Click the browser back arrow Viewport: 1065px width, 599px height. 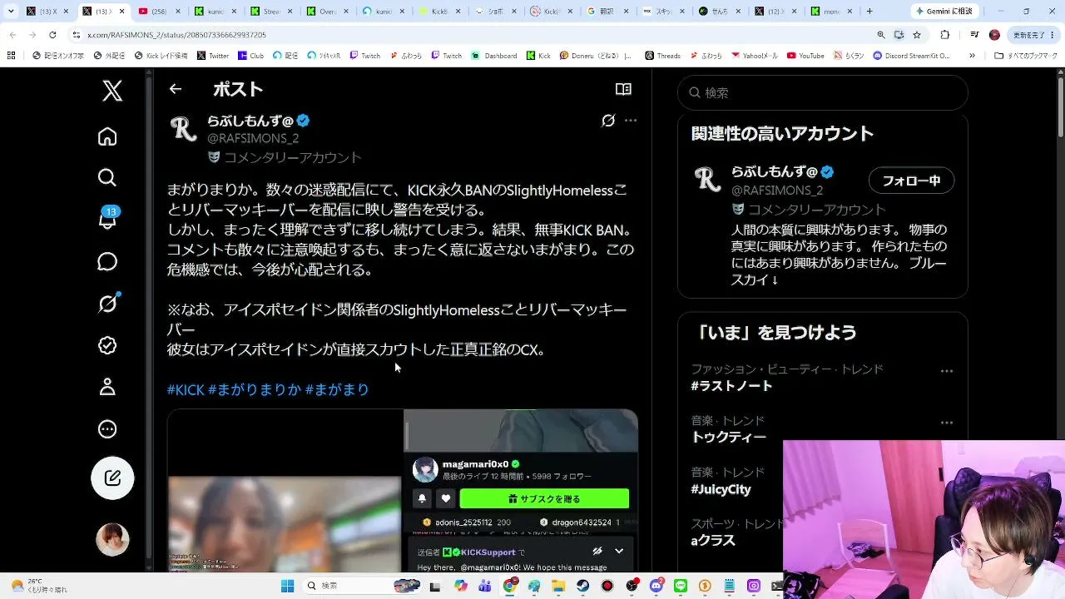[x=12, y=35]
